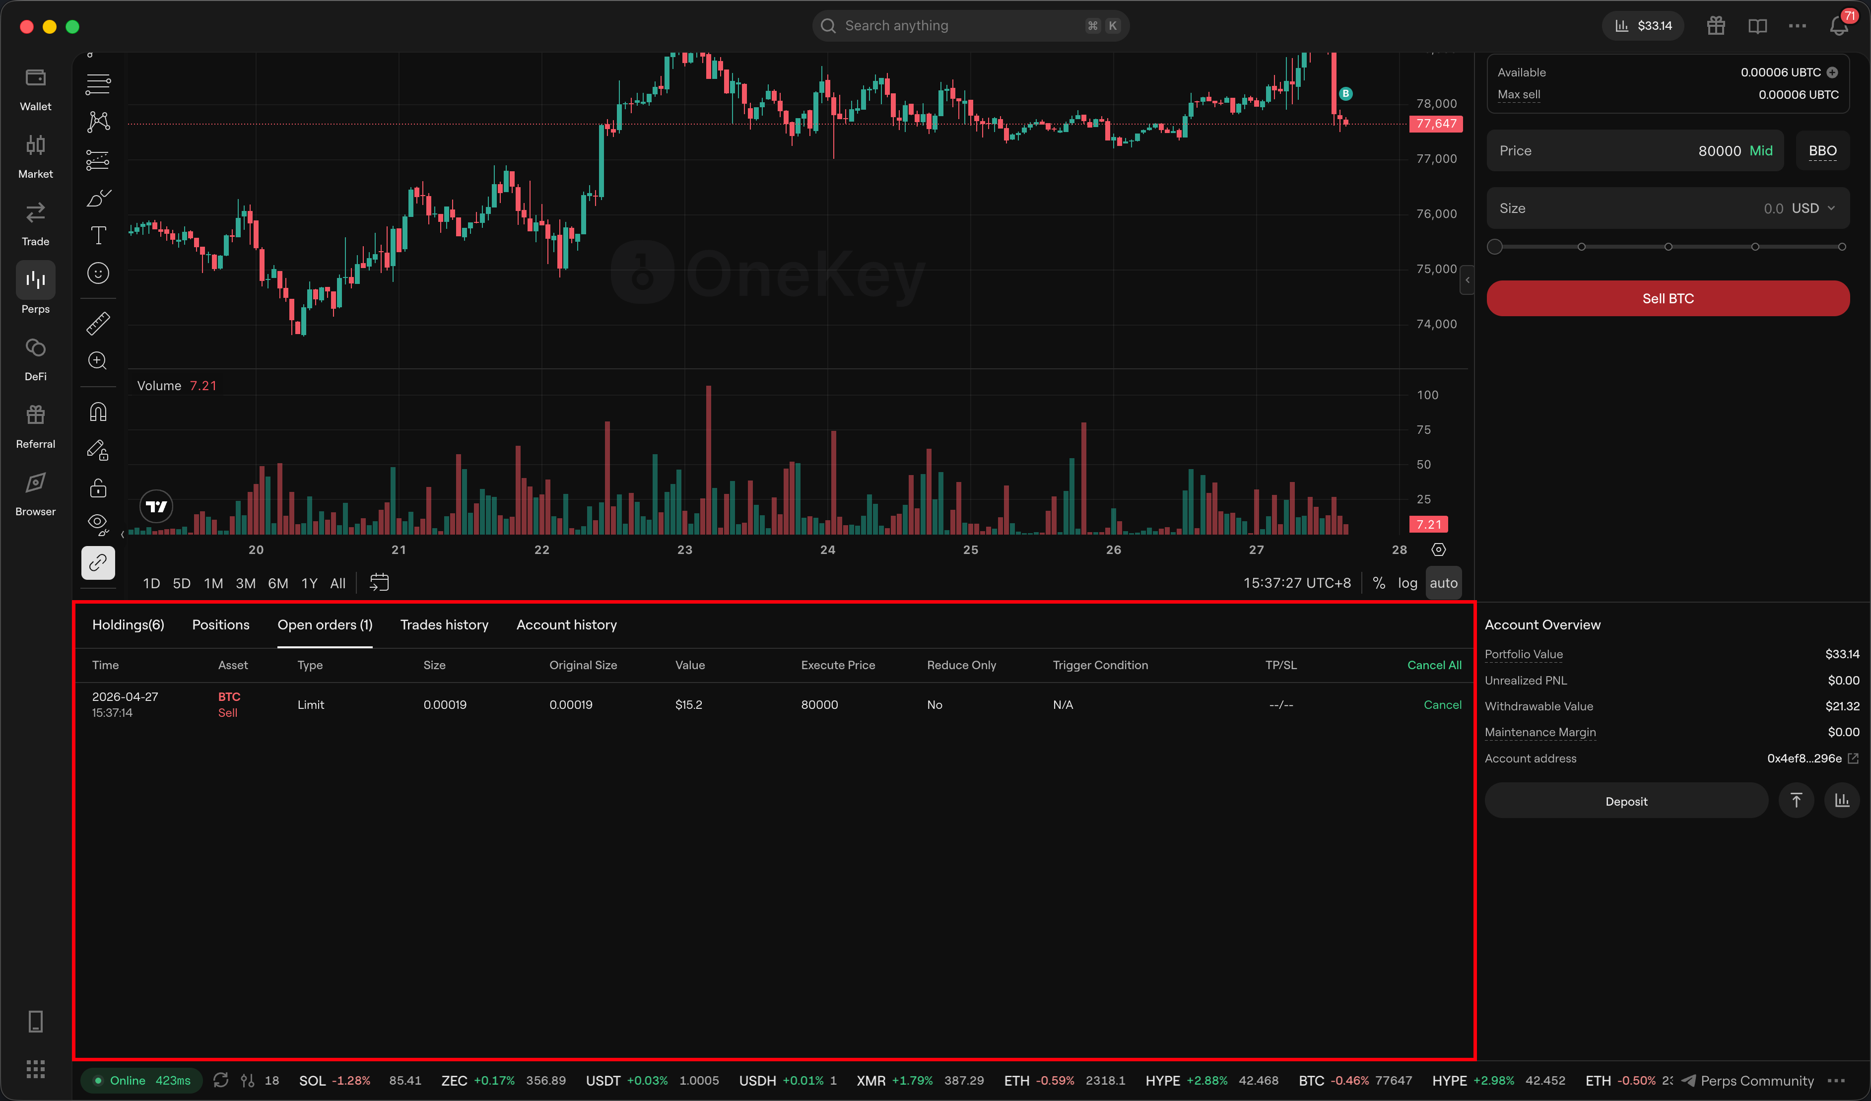
Task: Click the chart go-to-date calendar icon
Action: [x=379, y=583]
